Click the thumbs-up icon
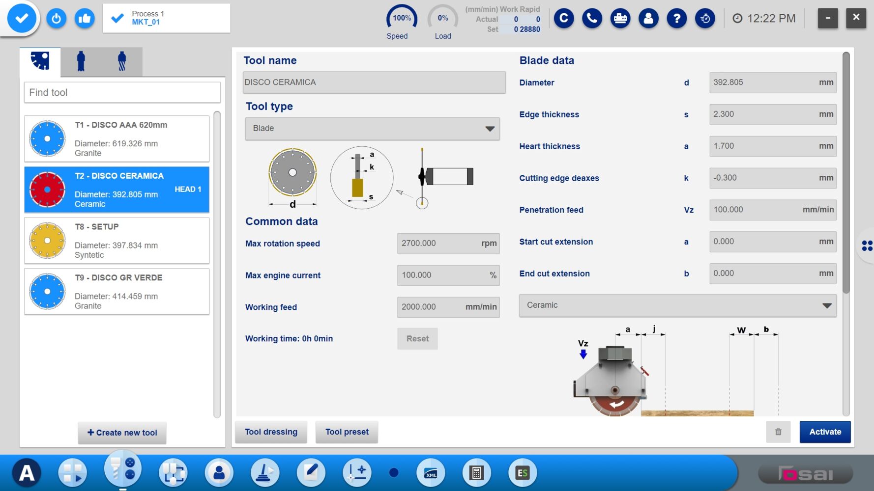Viewport: 874px width, 491px height. 85,19
